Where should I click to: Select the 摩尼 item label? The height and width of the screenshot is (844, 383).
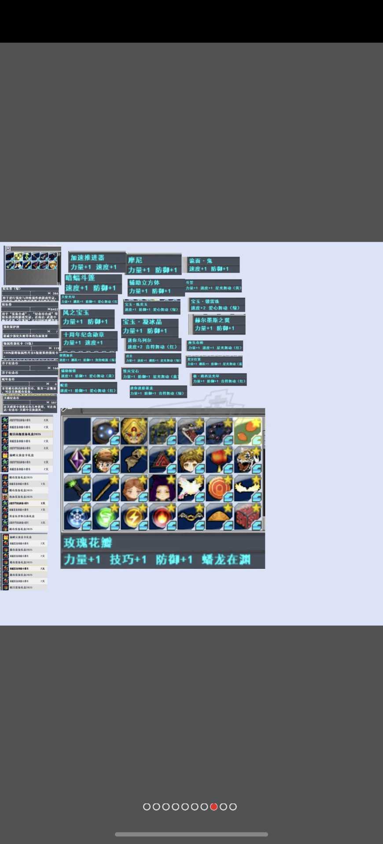135,260
